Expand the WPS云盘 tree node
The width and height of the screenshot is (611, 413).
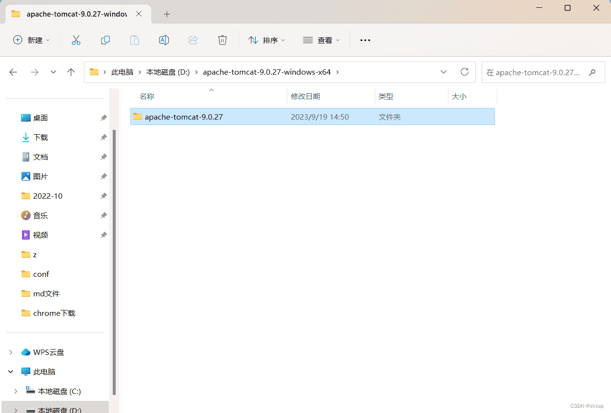(x=11, y=352)
